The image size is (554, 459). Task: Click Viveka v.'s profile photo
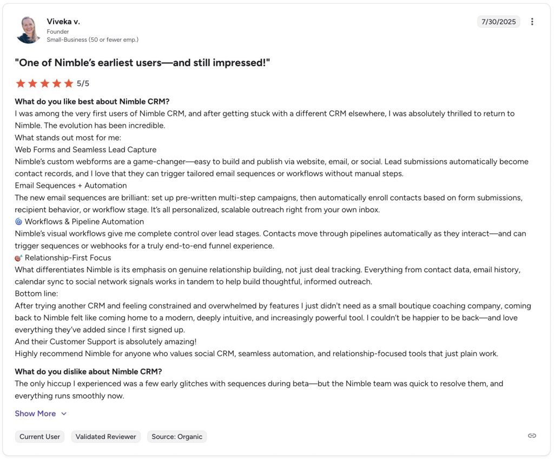tap(28, 30)
